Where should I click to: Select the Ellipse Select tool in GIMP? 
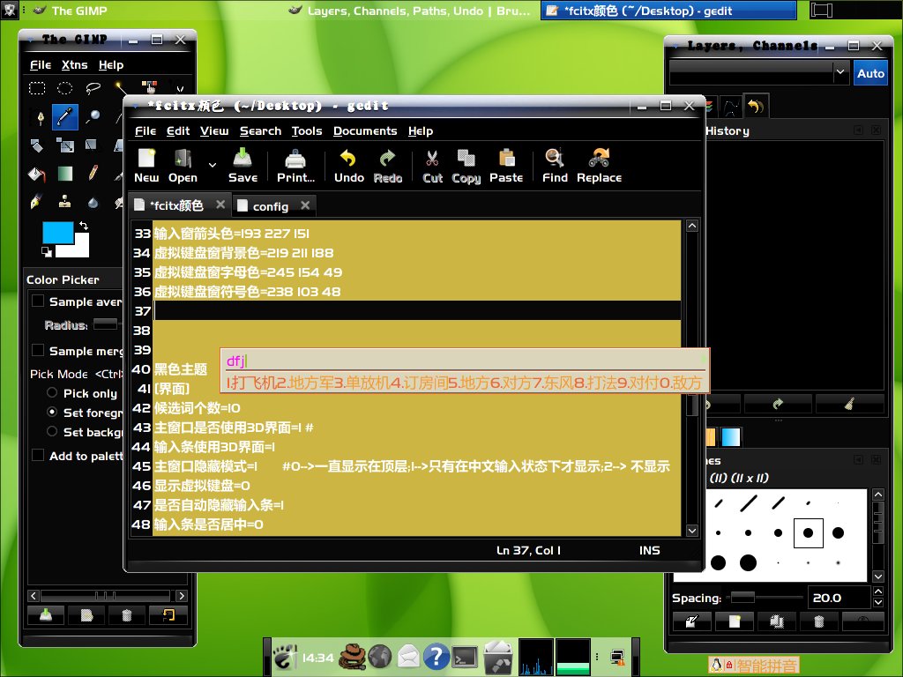(65, 88)
